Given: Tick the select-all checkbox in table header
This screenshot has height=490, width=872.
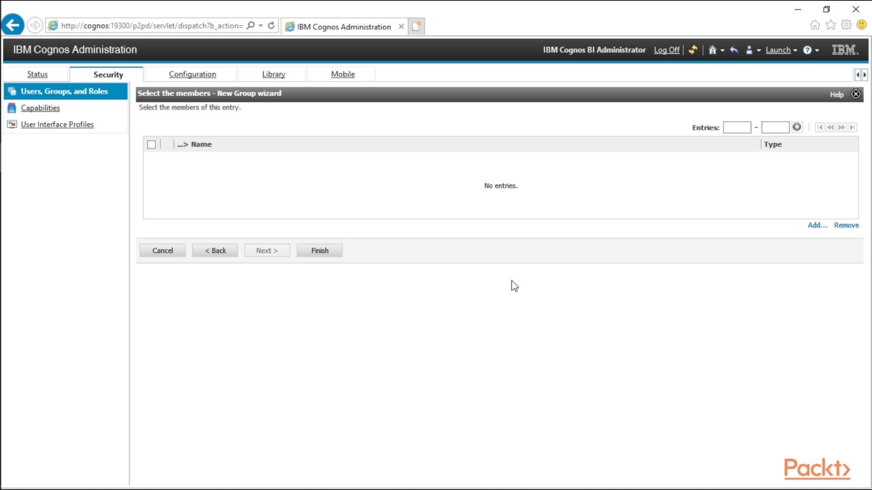Looking at the screenshot, I should click(151, 144).
